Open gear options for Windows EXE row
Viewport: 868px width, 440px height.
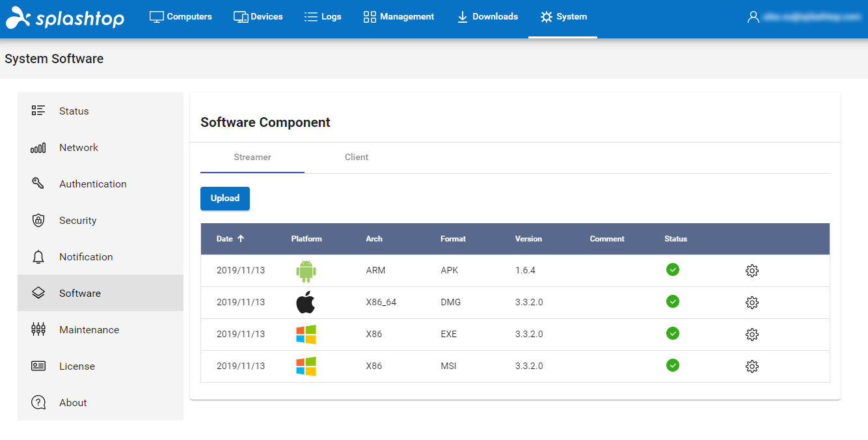pos(752,335)
